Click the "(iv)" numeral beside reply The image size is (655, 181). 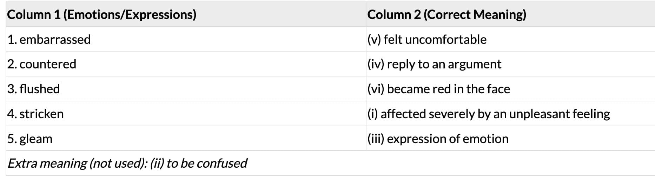[x=376, y=64]
